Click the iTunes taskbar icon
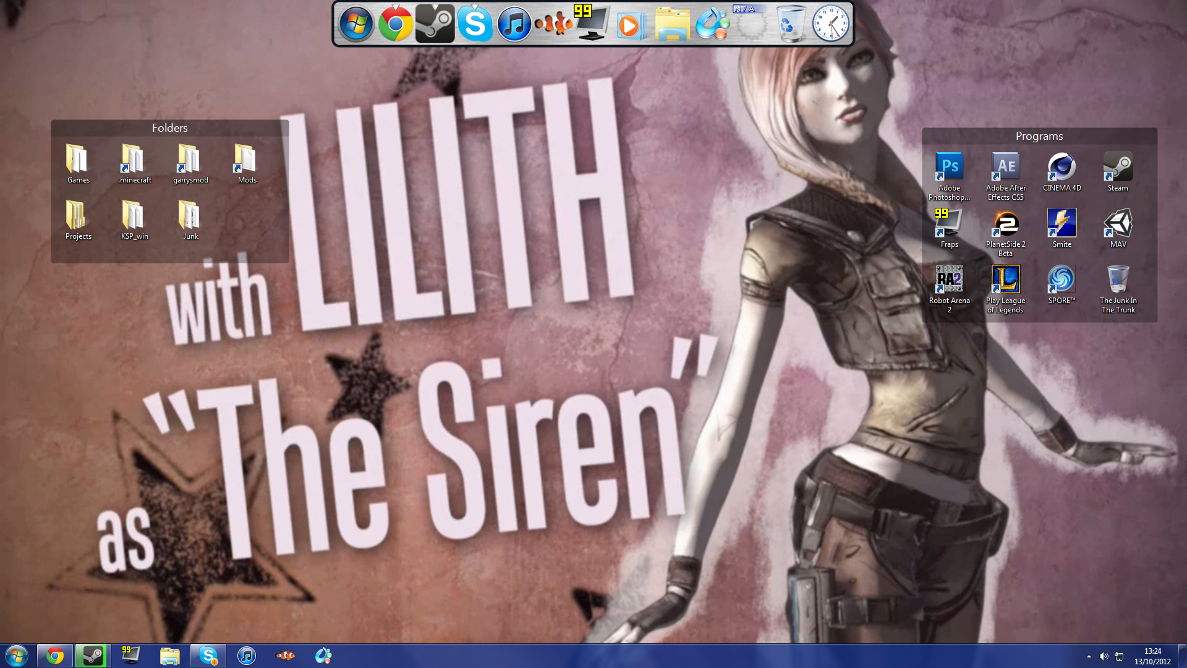 pyautogui.click(x=247, y=656)
